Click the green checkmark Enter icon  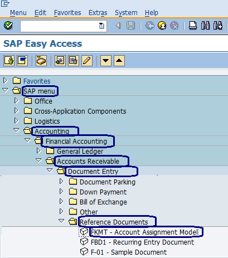coord(8,26)
